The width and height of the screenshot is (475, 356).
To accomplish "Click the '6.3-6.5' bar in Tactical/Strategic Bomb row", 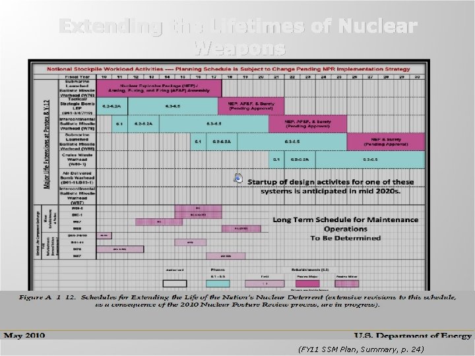I will coord(173,106).
